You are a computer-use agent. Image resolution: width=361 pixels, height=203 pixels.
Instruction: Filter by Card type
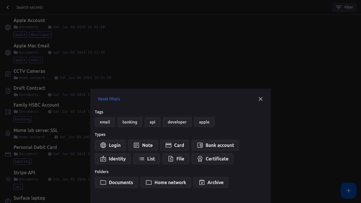[x=175, y=145]
